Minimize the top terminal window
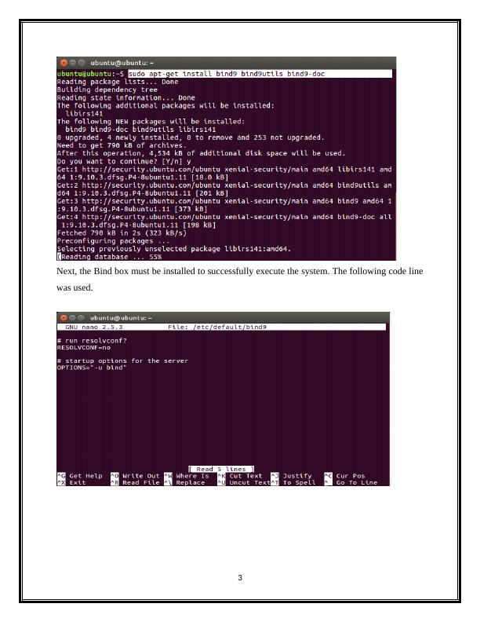The image size is (480, 622). coord(73,63)
